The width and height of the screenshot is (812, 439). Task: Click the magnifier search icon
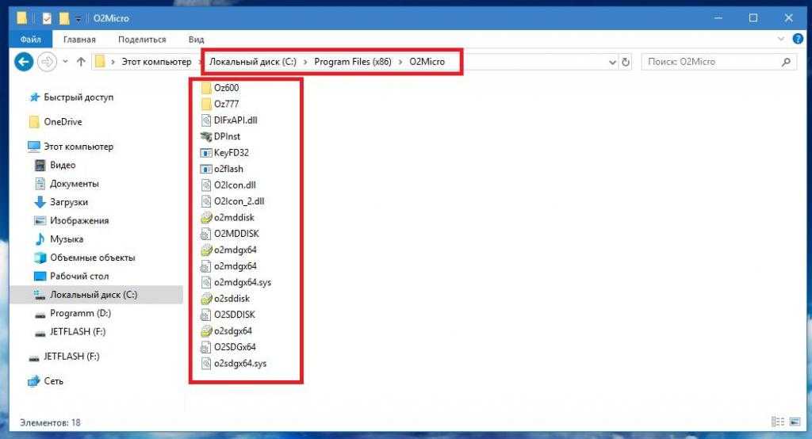[x=786, y=62]
